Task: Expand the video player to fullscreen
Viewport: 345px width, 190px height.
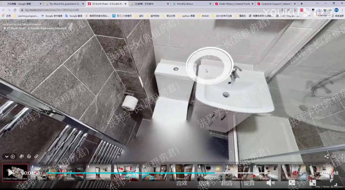Action: point(312,183)
